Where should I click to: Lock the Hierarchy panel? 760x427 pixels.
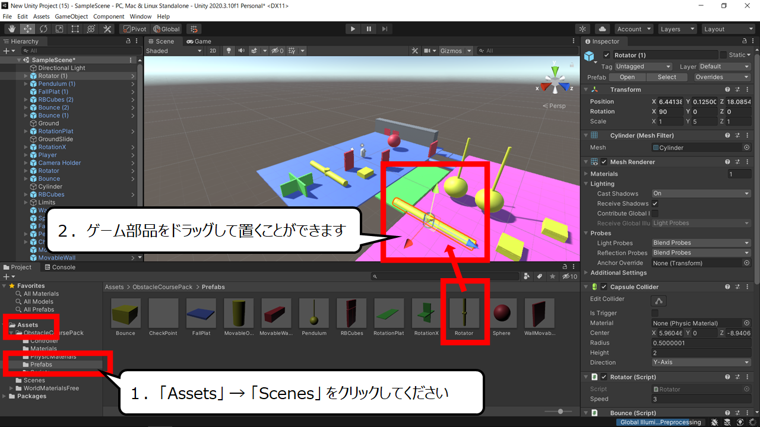[129, 42]
